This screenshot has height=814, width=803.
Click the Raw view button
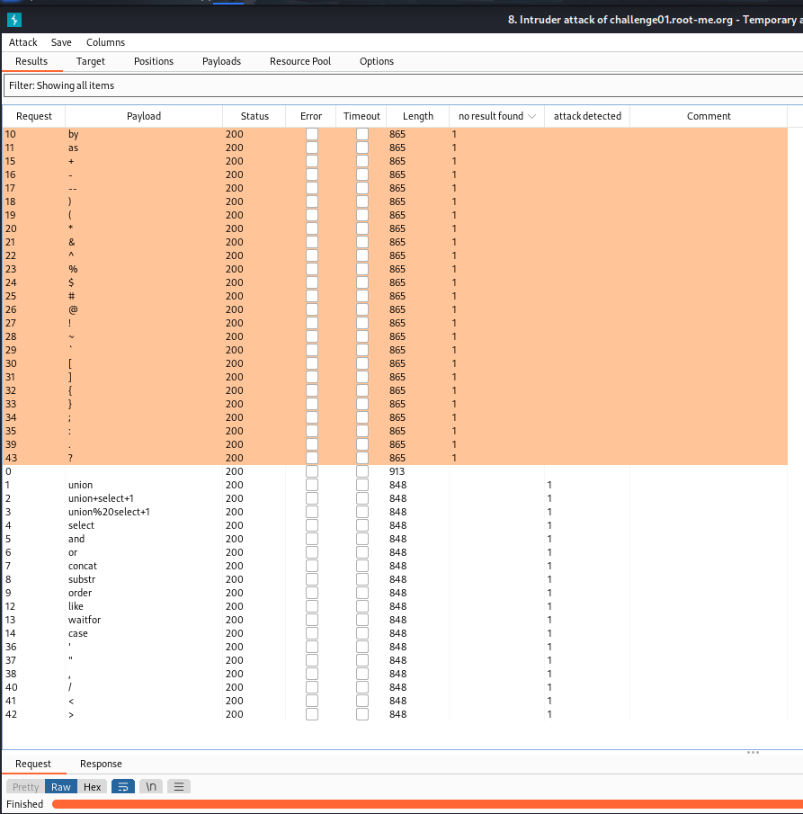[61, 786]
